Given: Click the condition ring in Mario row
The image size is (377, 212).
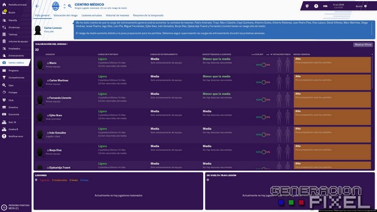Looking at the screenshot, I should coord(264,65).
